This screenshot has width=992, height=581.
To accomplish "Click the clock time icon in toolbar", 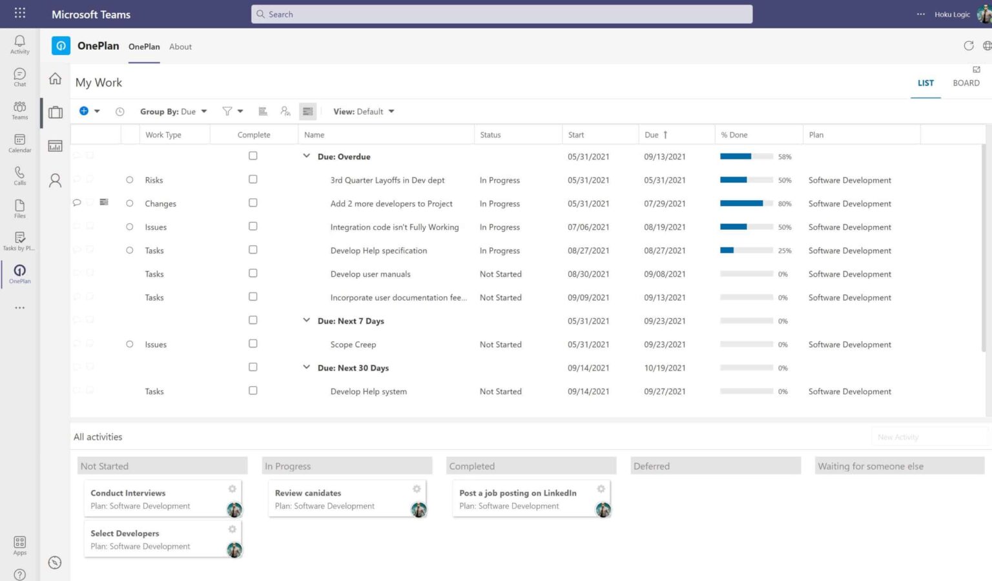I will (x=120, y=112).
